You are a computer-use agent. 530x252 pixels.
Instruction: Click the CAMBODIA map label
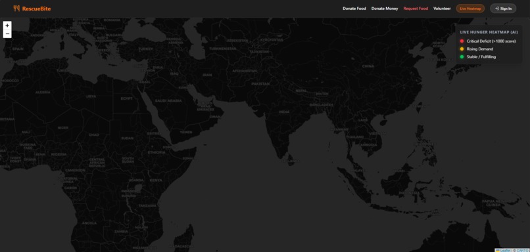[x=368, y=145]
